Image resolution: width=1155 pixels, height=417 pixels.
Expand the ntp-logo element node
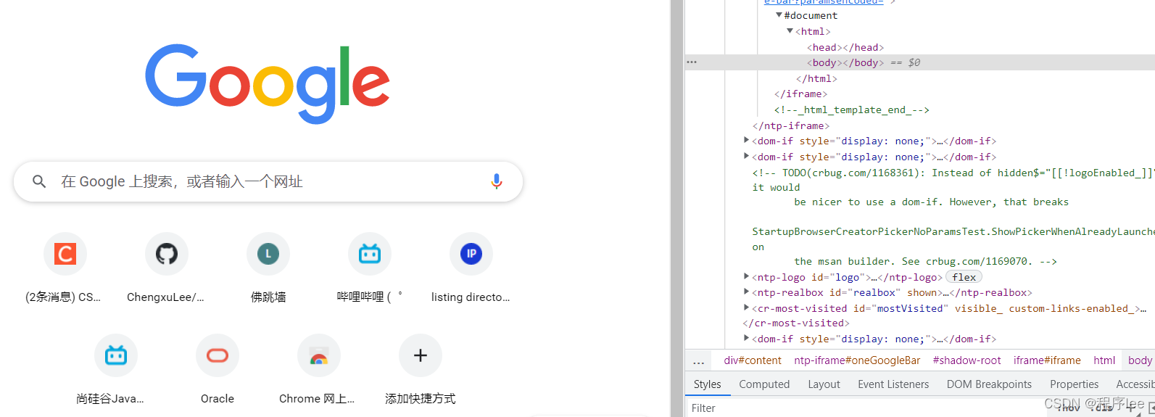(x=747, y=277)
